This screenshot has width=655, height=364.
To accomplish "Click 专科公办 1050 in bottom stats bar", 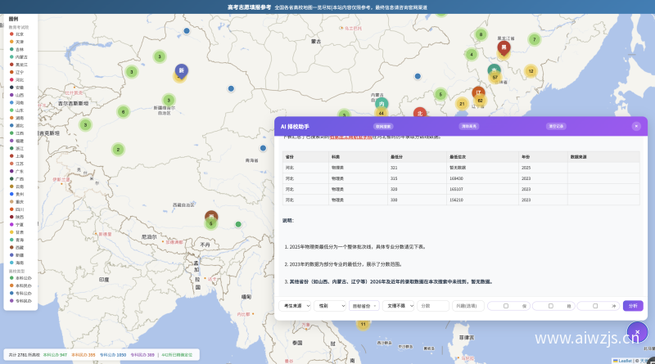I will [113, 355].
